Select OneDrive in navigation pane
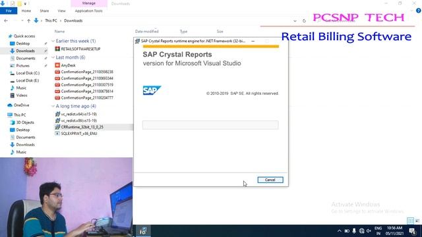422x237 pixels. pyautogui.click(x=21, y=105)
